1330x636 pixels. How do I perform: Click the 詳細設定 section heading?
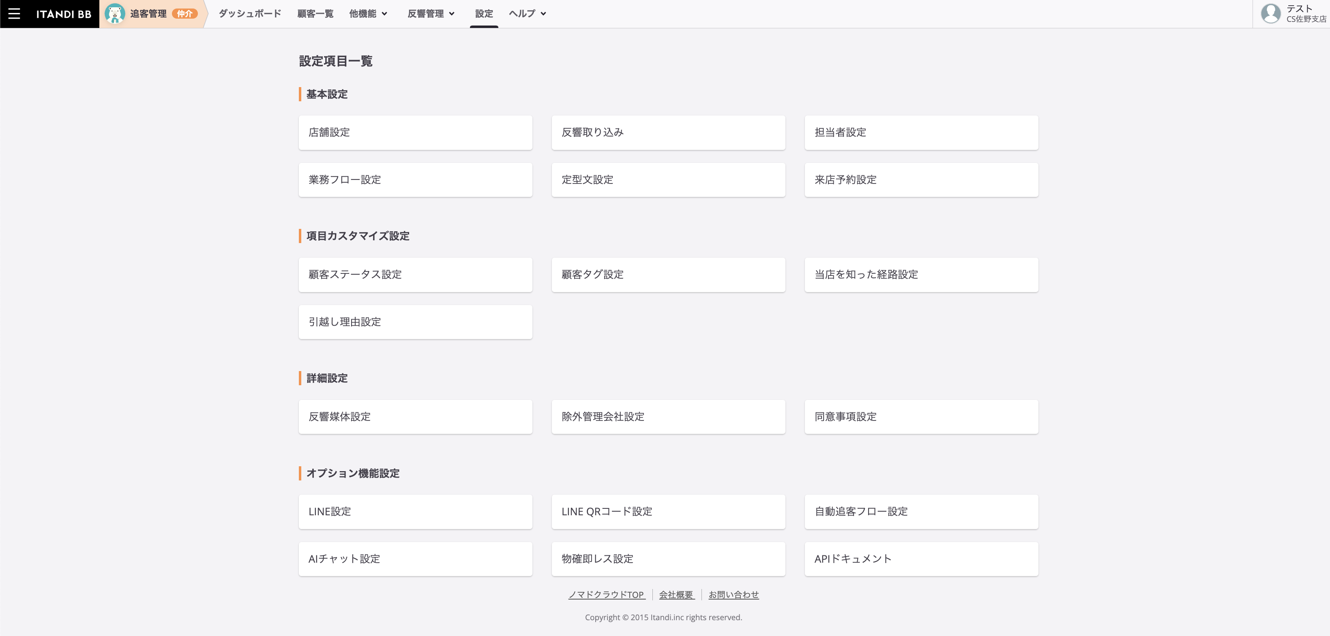tap(327, 379)
